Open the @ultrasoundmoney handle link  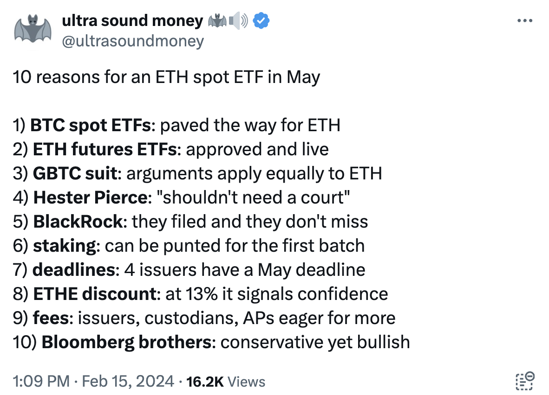[133, 41]
